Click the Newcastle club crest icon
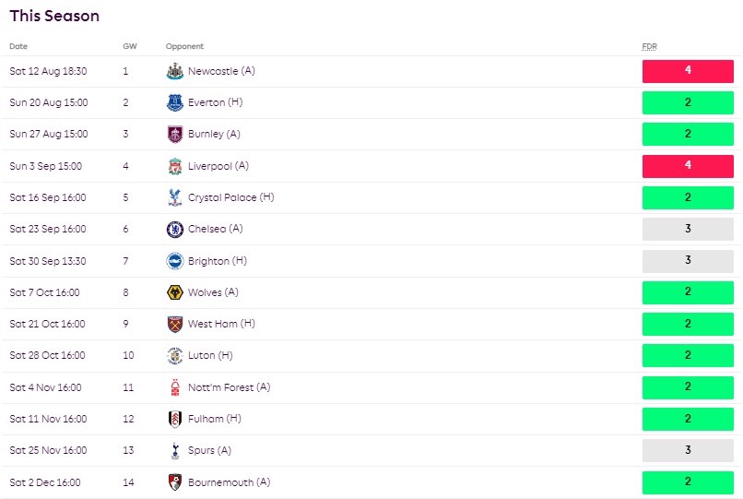The image size is (743, 499). 174,71
